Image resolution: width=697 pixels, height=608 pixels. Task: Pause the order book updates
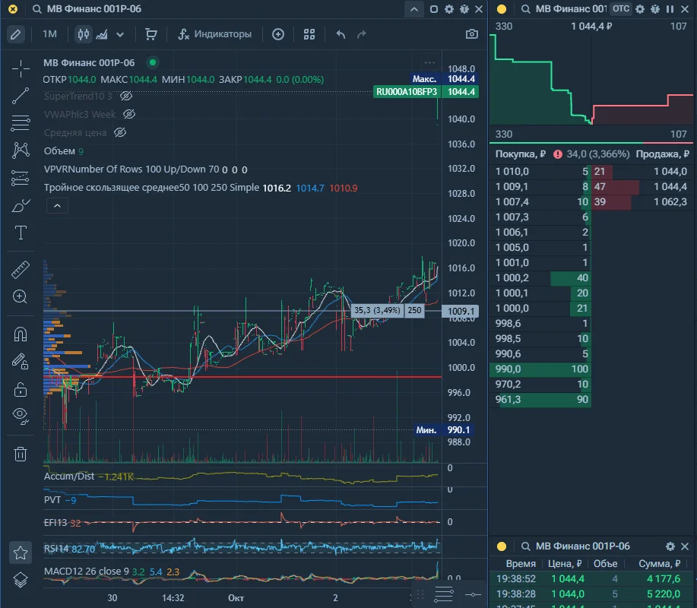point(670,9)
